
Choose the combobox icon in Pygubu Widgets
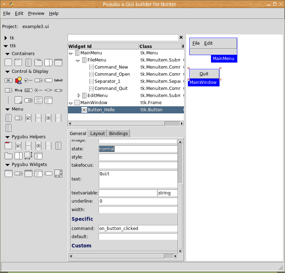(x=19, y=173)
